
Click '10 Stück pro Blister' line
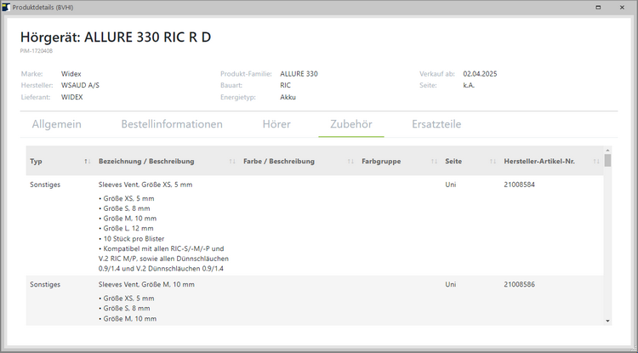coord(131,239)
